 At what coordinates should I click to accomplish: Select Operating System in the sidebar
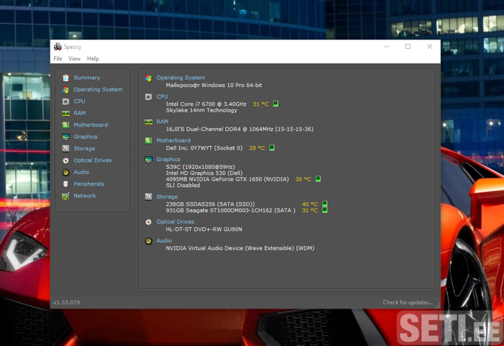coord(97,90)
